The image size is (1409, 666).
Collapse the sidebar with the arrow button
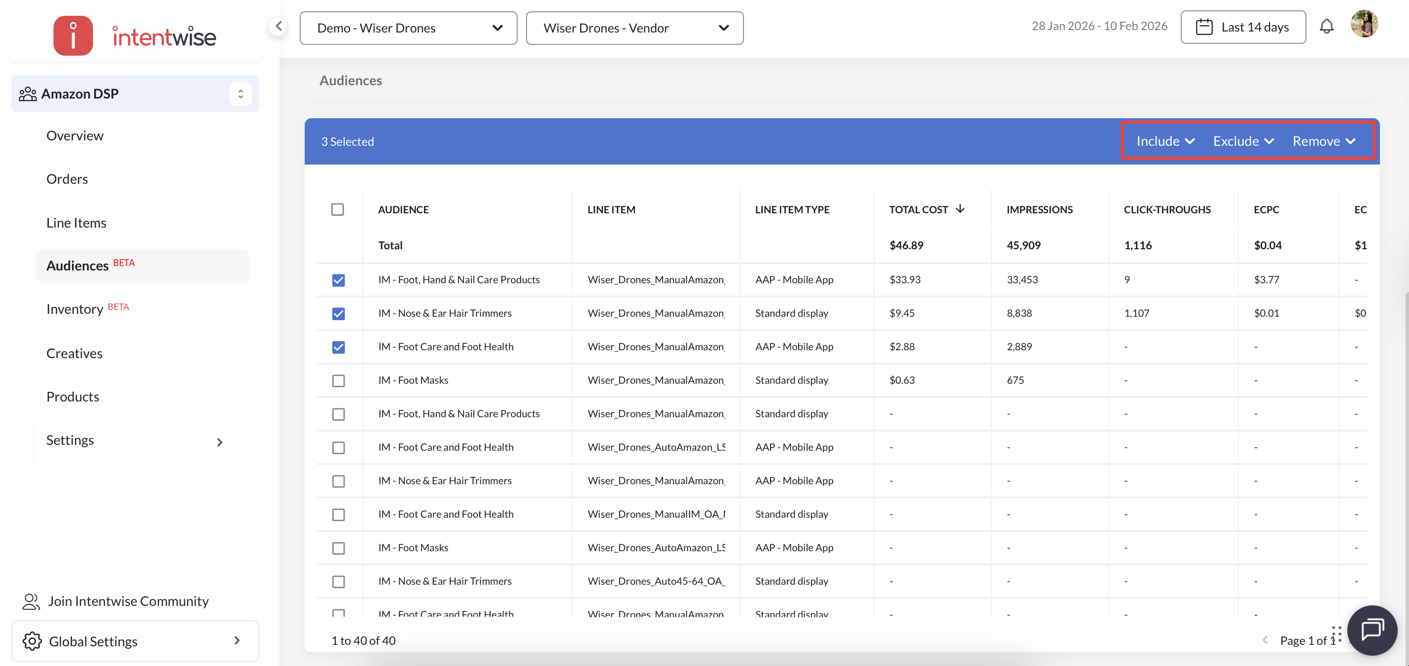pos(279,26)
